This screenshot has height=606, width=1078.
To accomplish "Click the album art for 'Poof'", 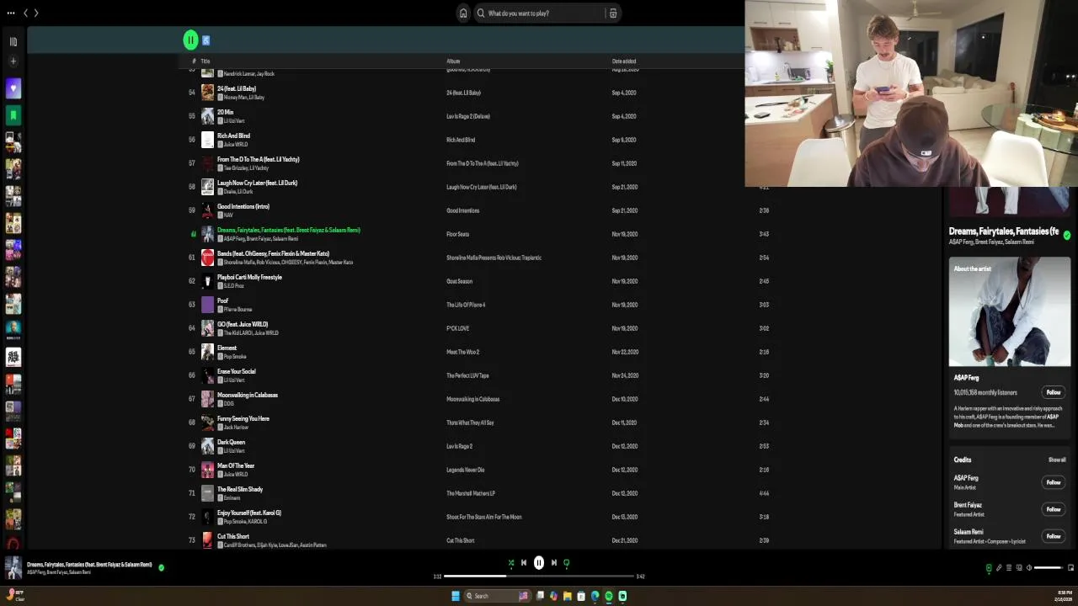I will click(x=207, y=305).
